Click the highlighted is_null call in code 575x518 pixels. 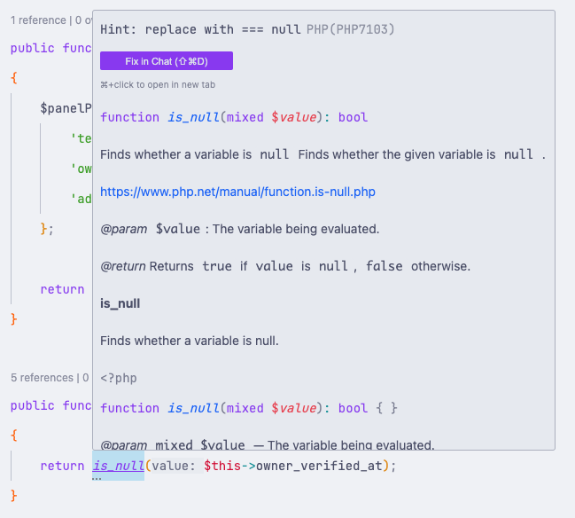pos(118,466)
